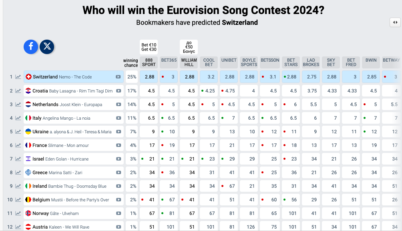Open Ukraine odds history chart icon
The image size is (402, 231).
pos(18,132)
